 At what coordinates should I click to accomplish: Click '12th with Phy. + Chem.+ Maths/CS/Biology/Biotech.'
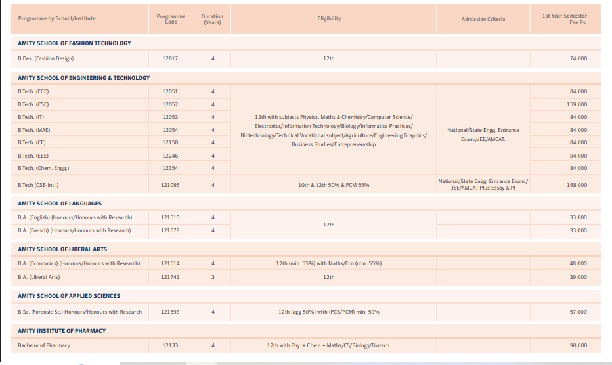click(329, 345)
